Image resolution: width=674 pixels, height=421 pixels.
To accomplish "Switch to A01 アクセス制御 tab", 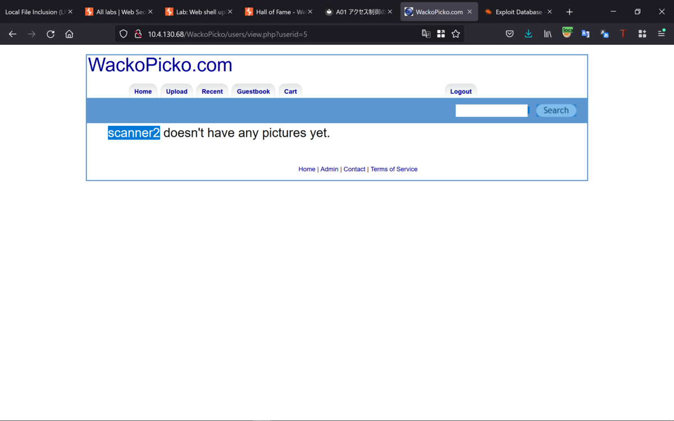I will [355, 12].
